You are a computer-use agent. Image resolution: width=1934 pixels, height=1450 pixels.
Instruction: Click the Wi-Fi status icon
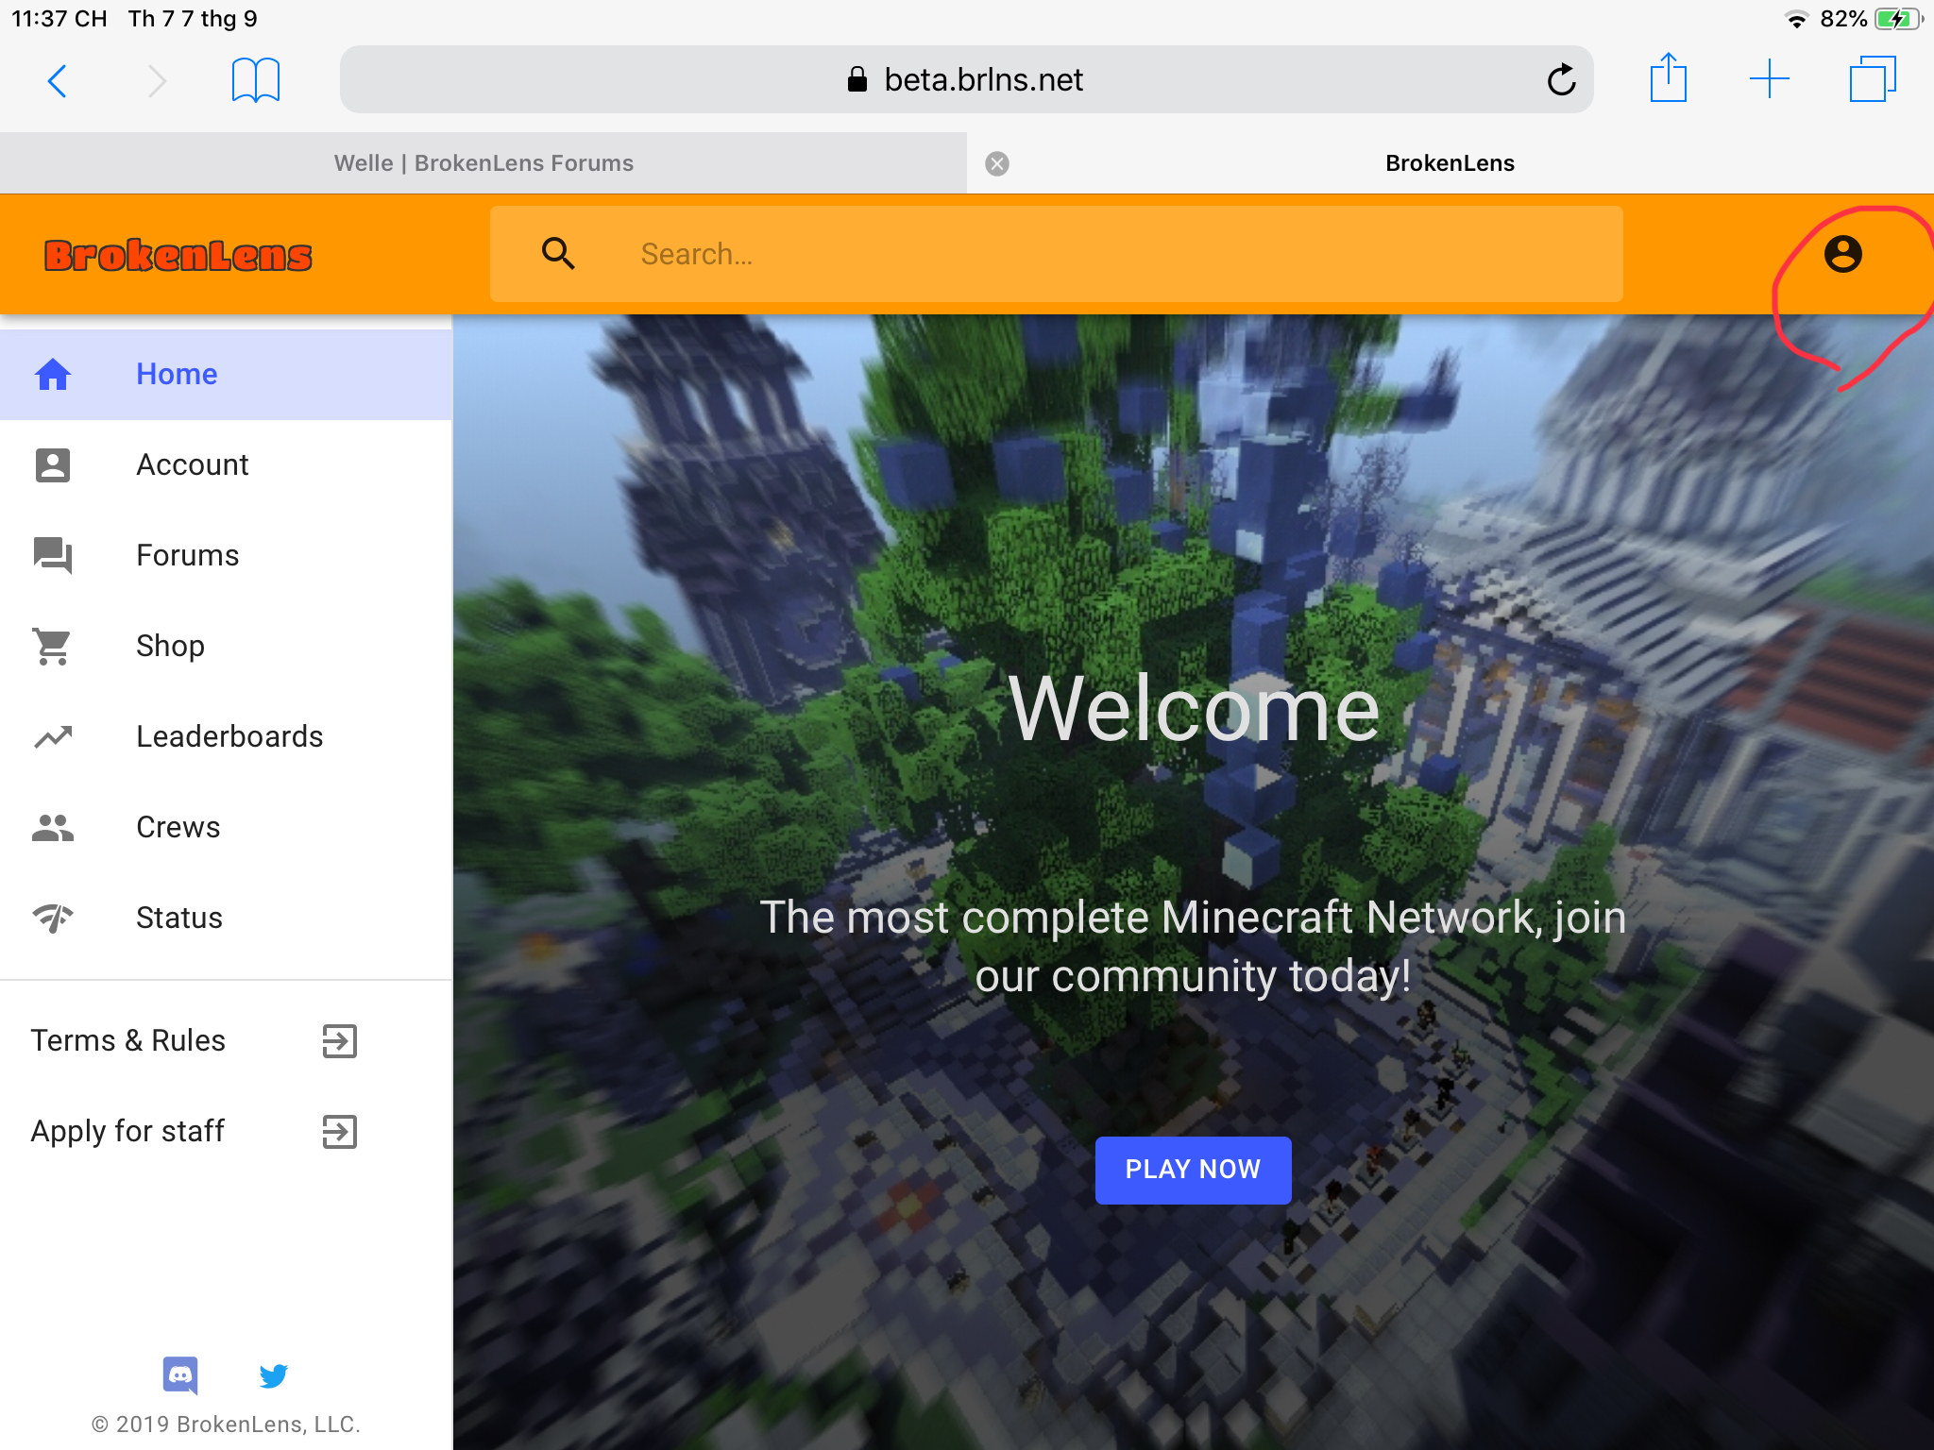[1796, 19]
